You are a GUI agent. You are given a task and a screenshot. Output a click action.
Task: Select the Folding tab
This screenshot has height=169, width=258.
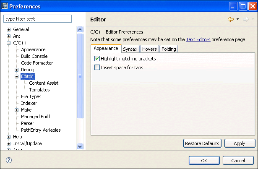[169, 49]
